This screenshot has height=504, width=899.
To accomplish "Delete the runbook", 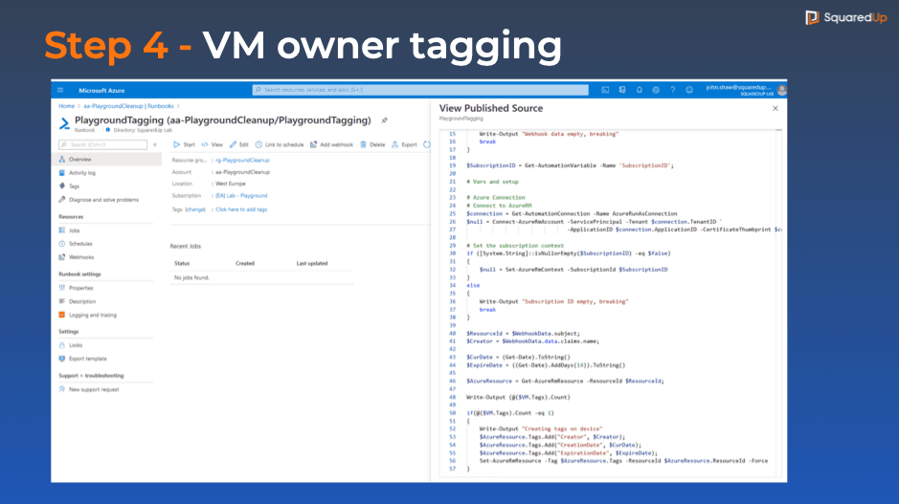I will (x=372, y=145).
